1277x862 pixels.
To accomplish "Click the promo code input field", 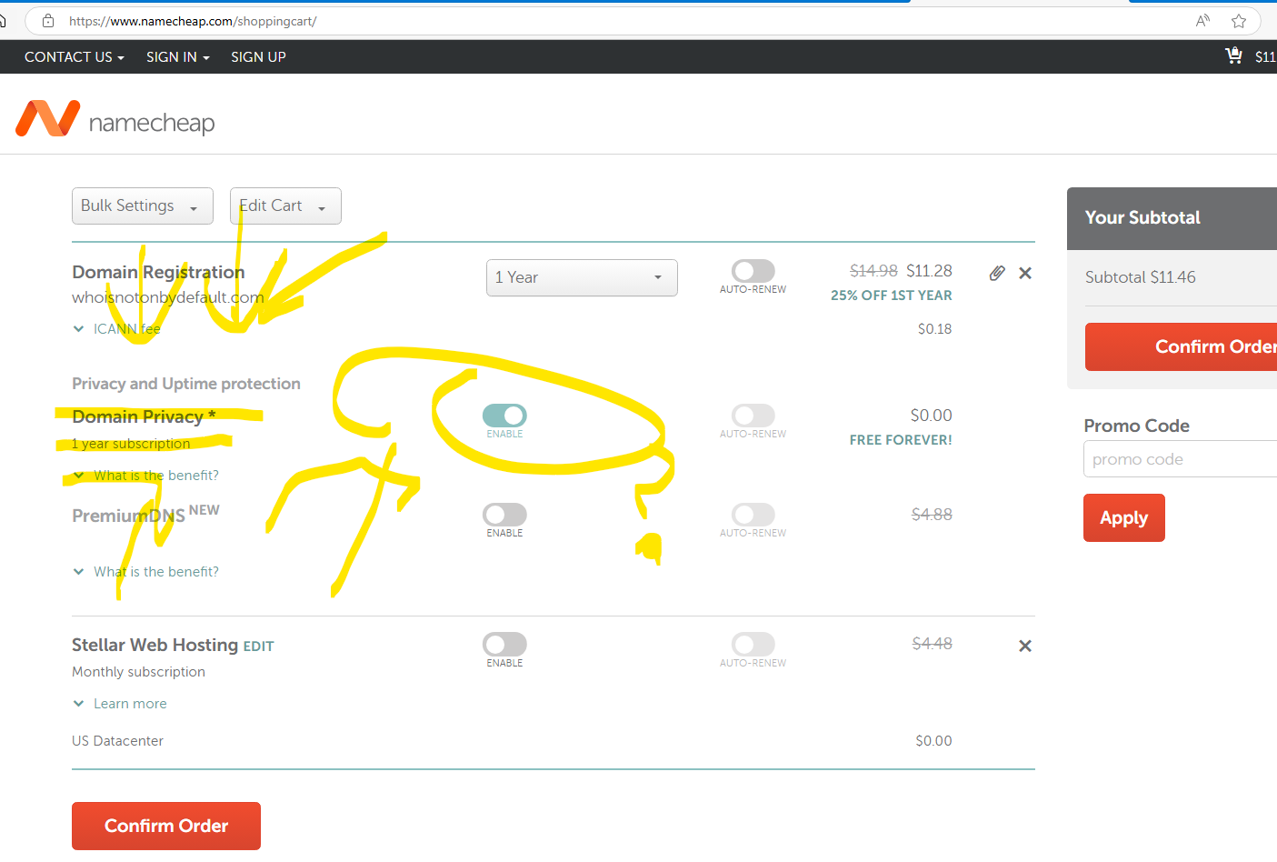I will point(1180,459).
